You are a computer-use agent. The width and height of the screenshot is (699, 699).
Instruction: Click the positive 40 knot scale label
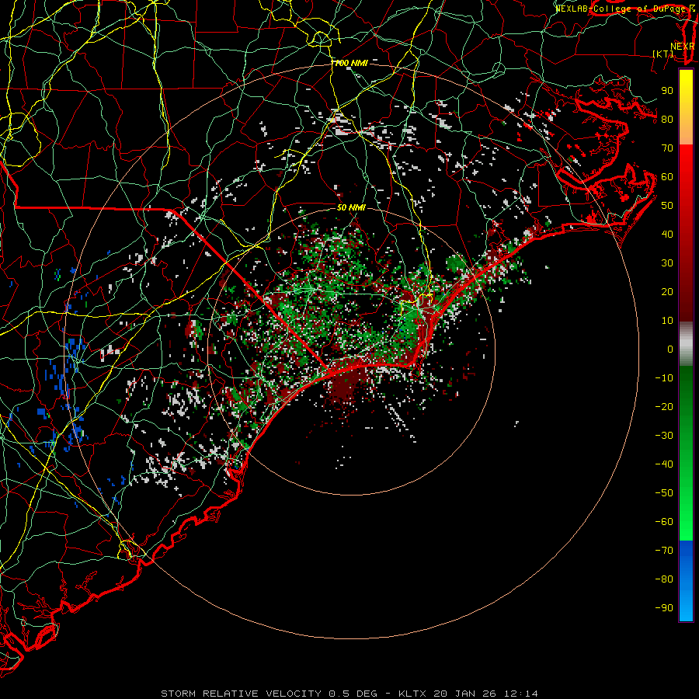click(667, 235)
